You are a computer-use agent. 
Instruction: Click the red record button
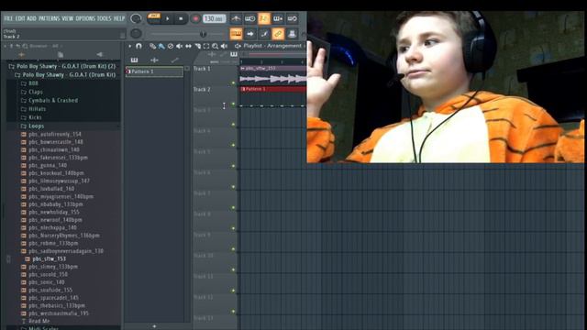pos(195,18)
